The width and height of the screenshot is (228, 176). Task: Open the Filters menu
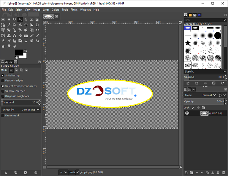coord(74,10)
